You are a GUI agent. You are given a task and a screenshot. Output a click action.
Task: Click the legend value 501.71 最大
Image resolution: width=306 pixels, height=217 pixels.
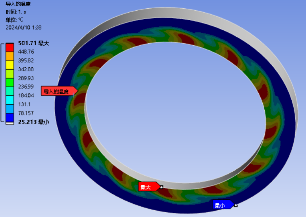[33, 43]
